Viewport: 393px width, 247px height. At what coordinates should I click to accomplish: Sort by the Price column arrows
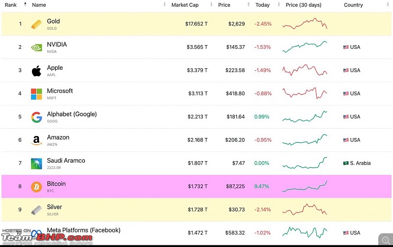pyautogui.click(x=249, y=4)
